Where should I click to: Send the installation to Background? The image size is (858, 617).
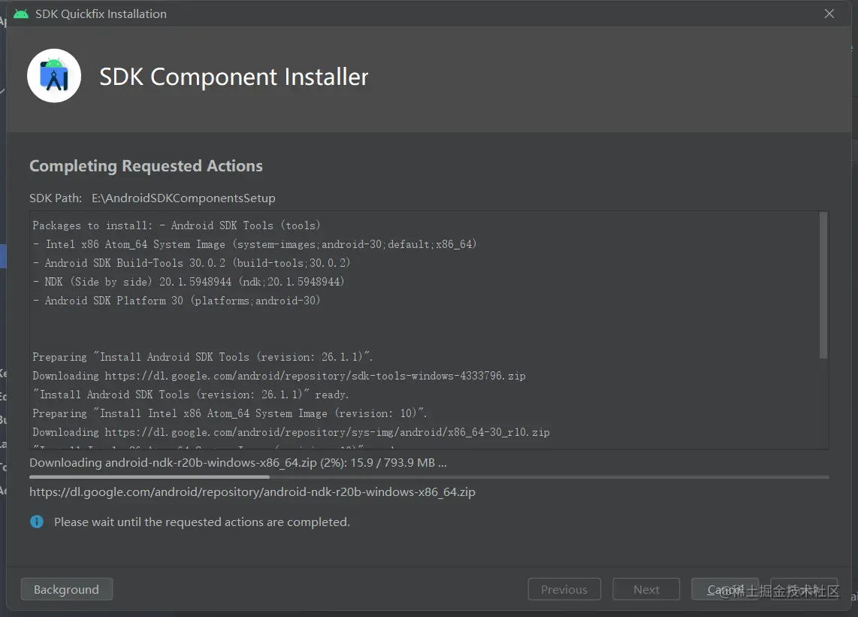pos(66,589)
